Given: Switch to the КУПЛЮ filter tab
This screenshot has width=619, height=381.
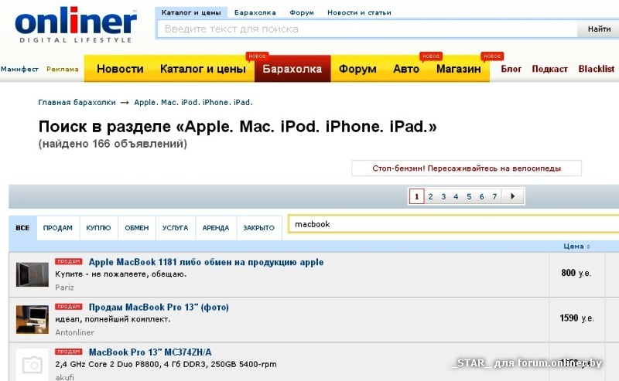Looking at the screenshot, I should point(98,228).
